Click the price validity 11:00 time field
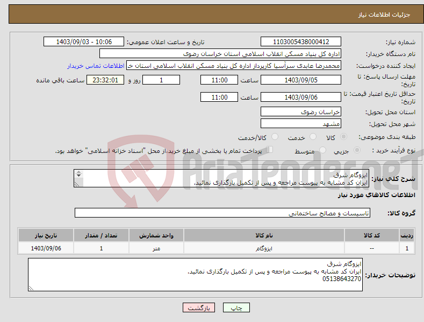This screenshot has width=424, height=322. (x=219, y=97)
